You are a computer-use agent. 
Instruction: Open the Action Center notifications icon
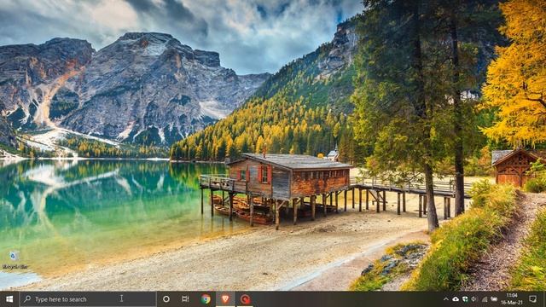click(532, 299)
